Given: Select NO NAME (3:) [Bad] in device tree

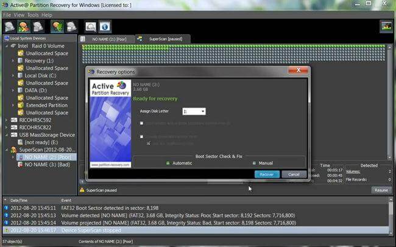Looking at the screenshot, I should pyautogui.click(x=46, y=164).
